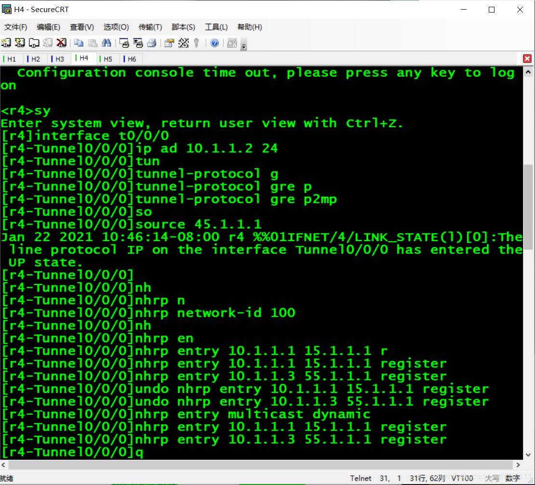Close the SecureCRT window
The width and height of the screenshot is (535, 485).
[520, 10]
